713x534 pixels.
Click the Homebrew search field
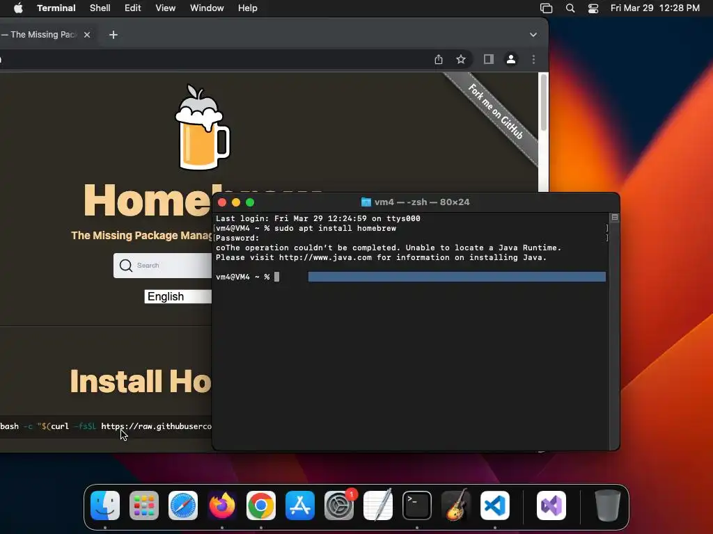(x=162, y=265)
